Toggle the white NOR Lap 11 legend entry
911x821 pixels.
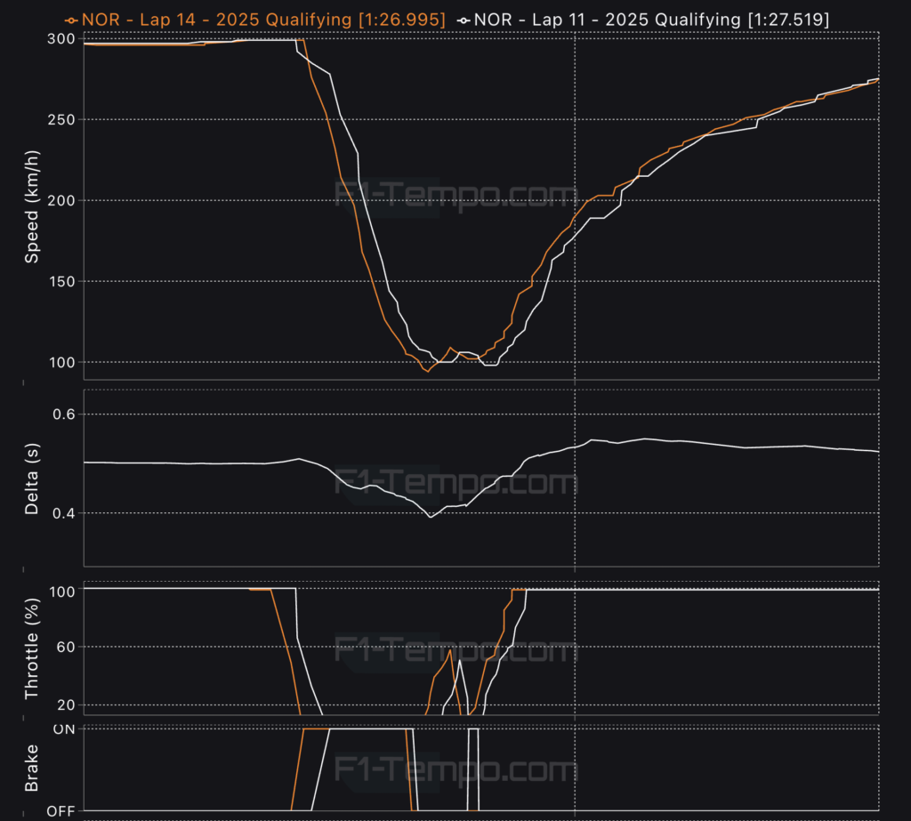[x=643, y=20]
